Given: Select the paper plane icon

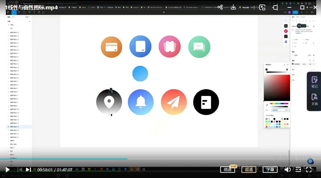Looking at the screenshot, I should tap(174, 102).
